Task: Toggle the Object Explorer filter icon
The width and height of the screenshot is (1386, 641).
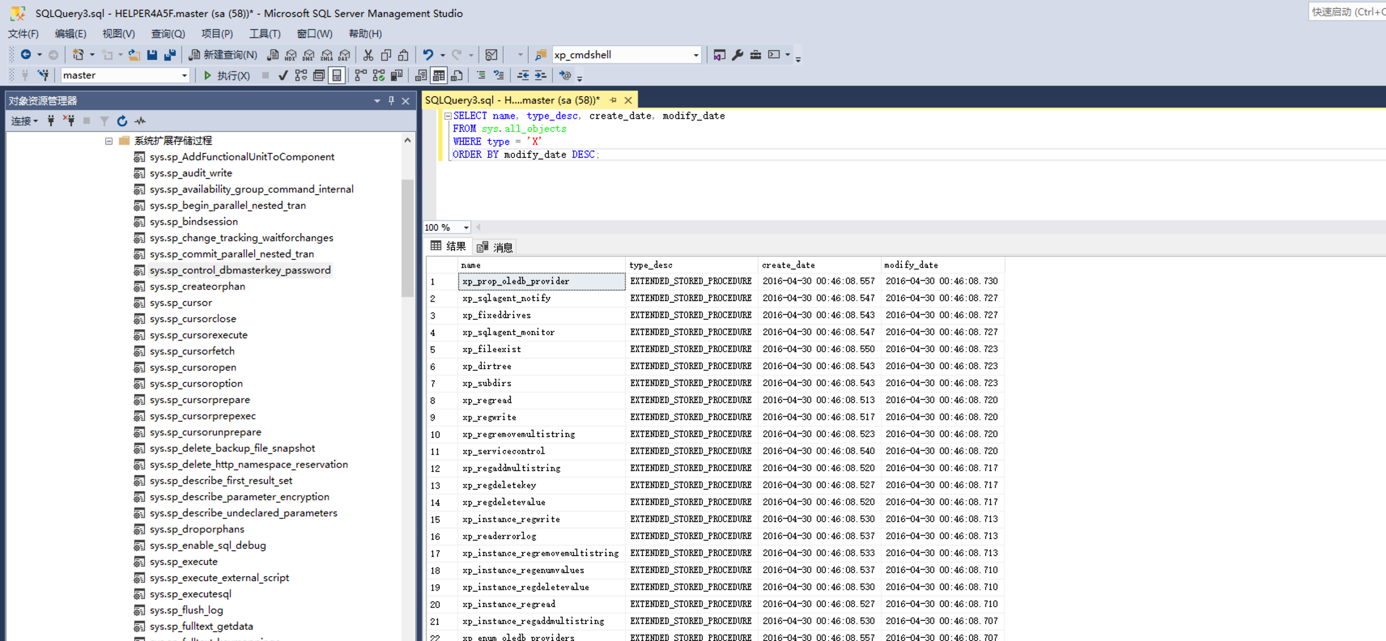Action: [x=104, y=121]
